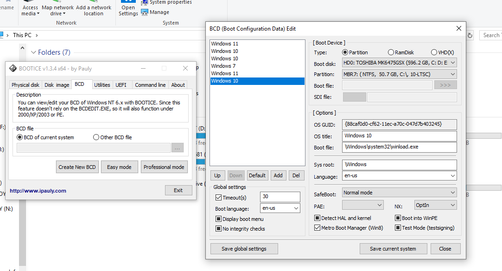Click the Sys root input field

(399, 165)
